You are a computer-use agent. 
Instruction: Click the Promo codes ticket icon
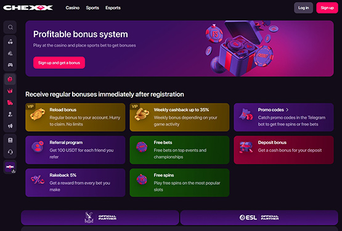(246, 115)
